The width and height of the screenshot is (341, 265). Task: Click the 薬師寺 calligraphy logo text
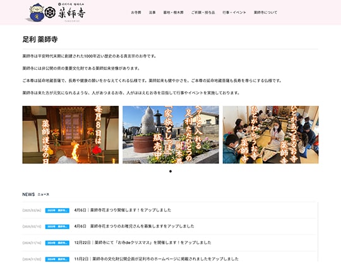[71, 13]
